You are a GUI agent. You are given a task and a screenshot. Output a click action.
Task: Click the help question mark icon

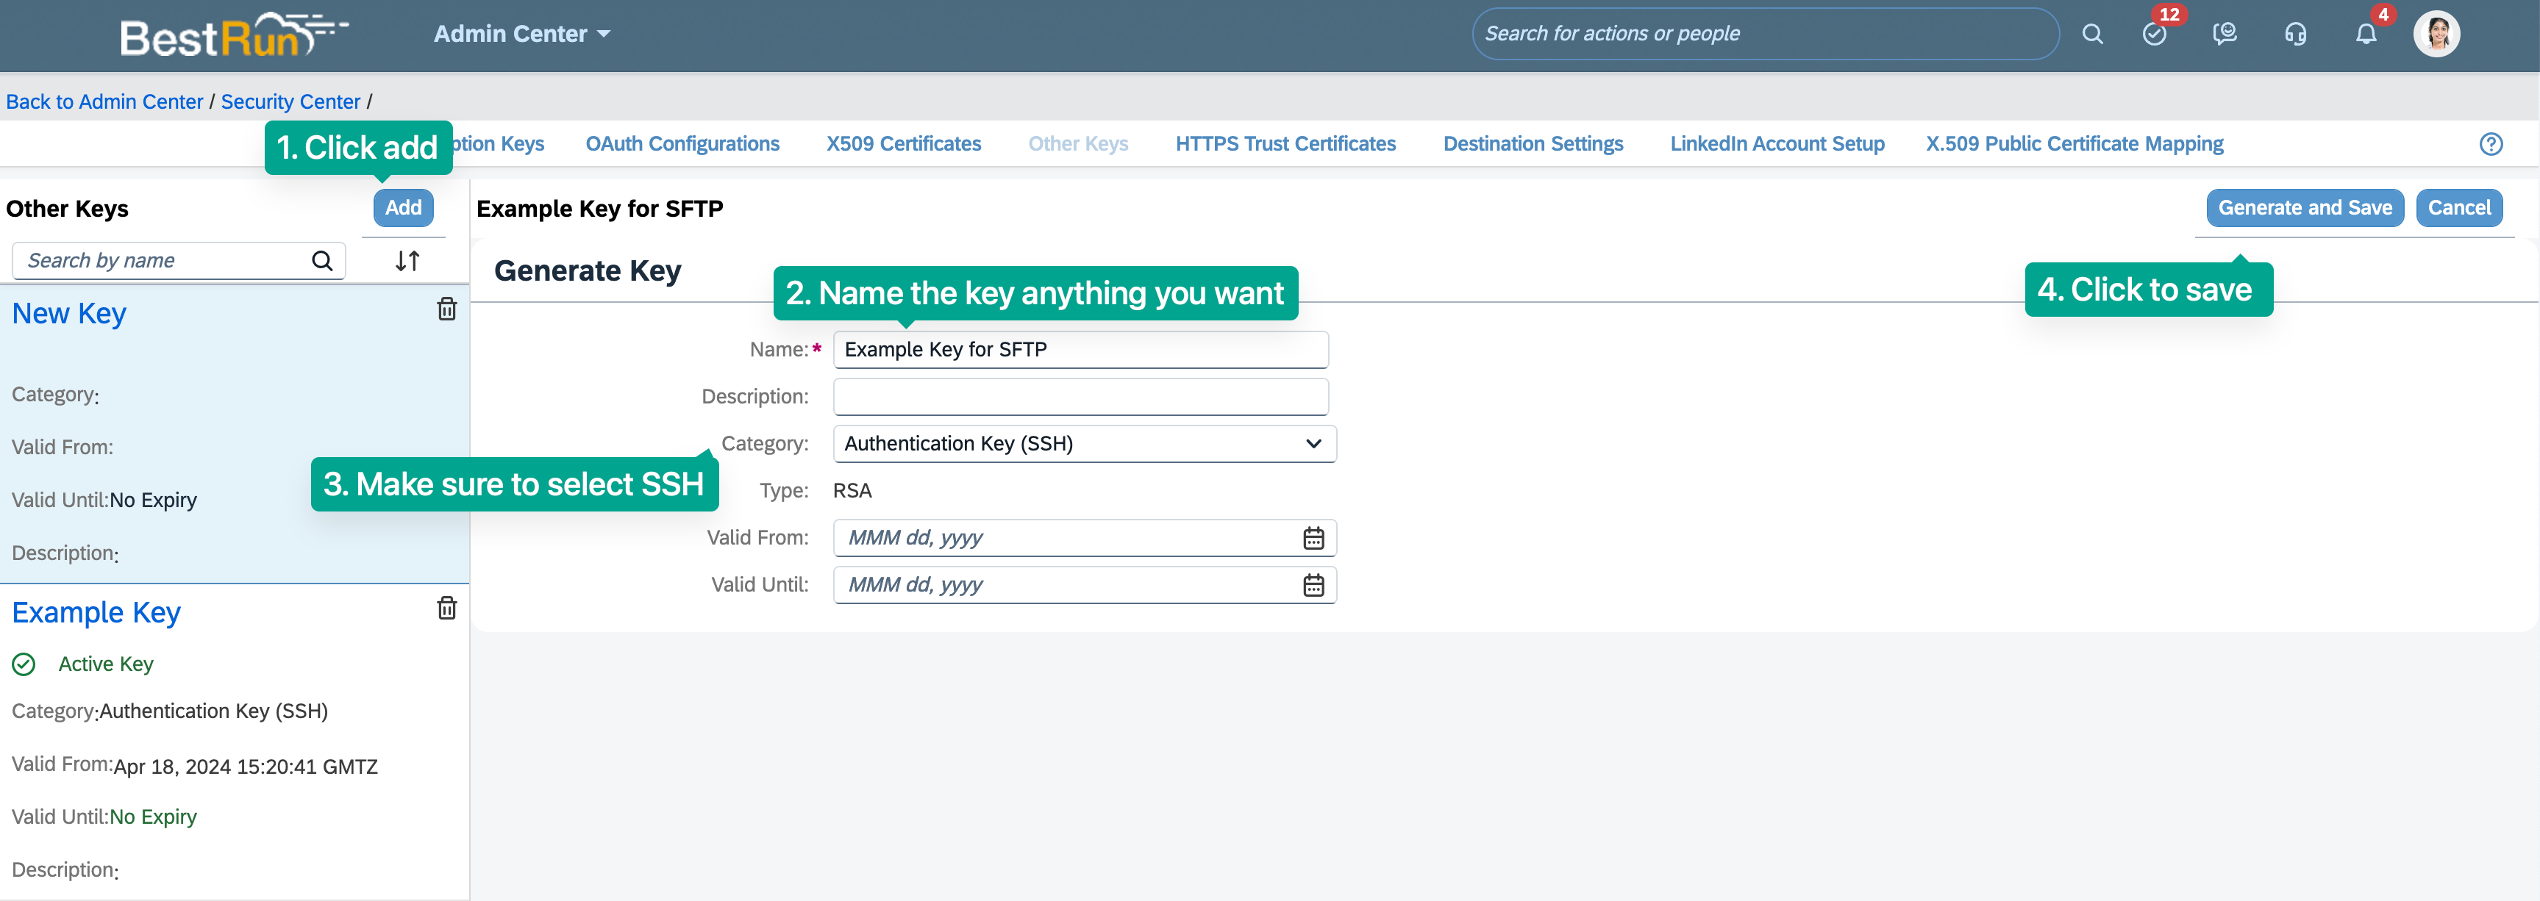coord(2491,144)
